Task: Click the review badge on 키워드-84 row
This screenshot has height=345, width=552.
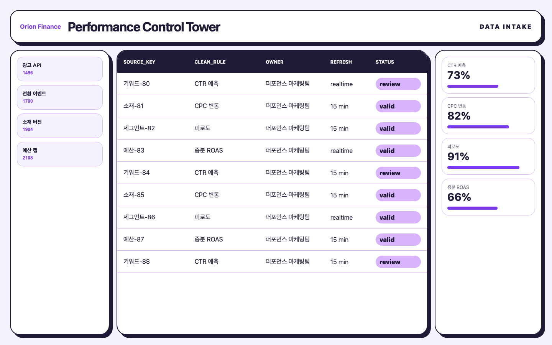Action: 398,173
